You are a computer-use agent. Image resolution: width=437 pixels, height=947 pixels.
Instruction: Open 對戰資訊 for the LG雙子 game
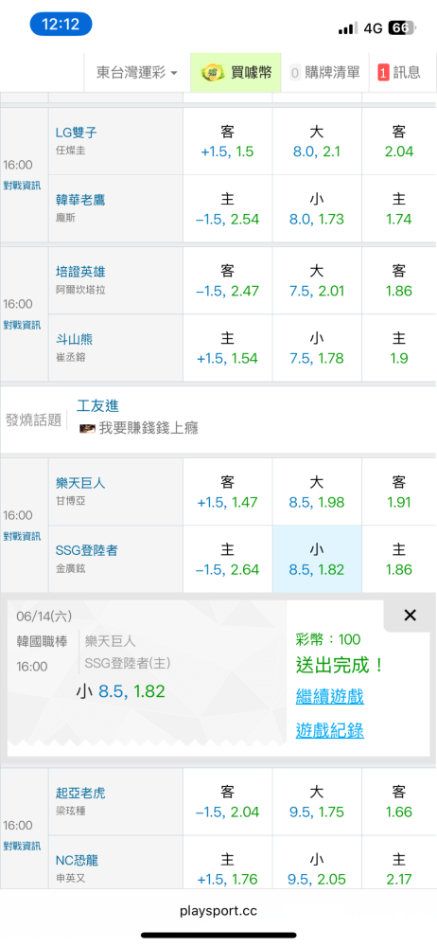click(x=23, y=186)
